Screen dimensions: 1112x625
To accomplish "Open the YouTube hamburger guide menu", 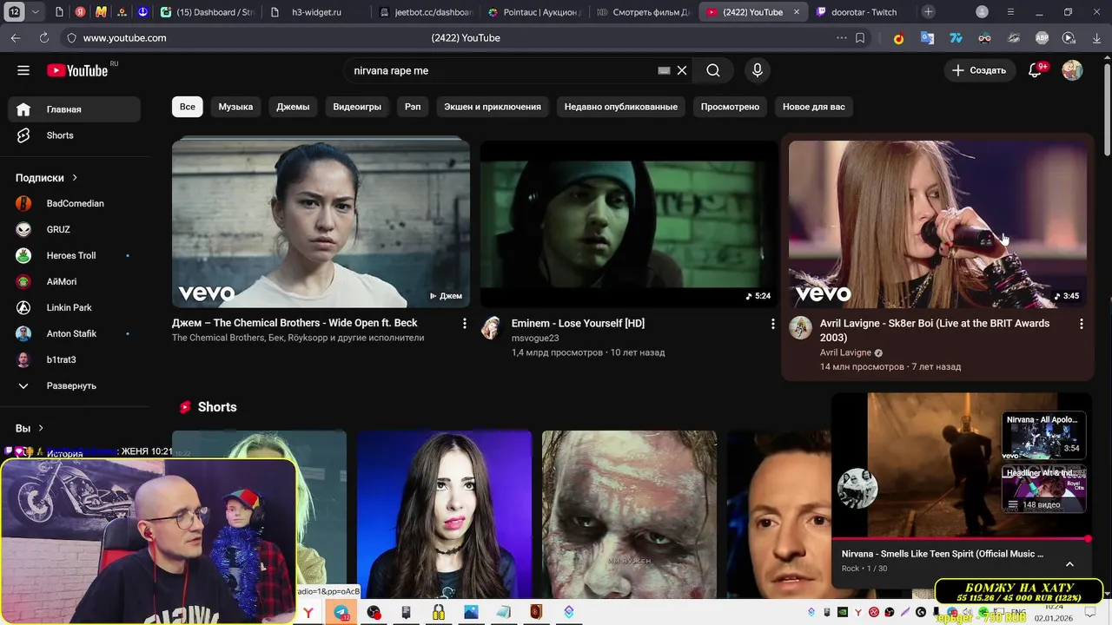I will (x=23, y=70).
